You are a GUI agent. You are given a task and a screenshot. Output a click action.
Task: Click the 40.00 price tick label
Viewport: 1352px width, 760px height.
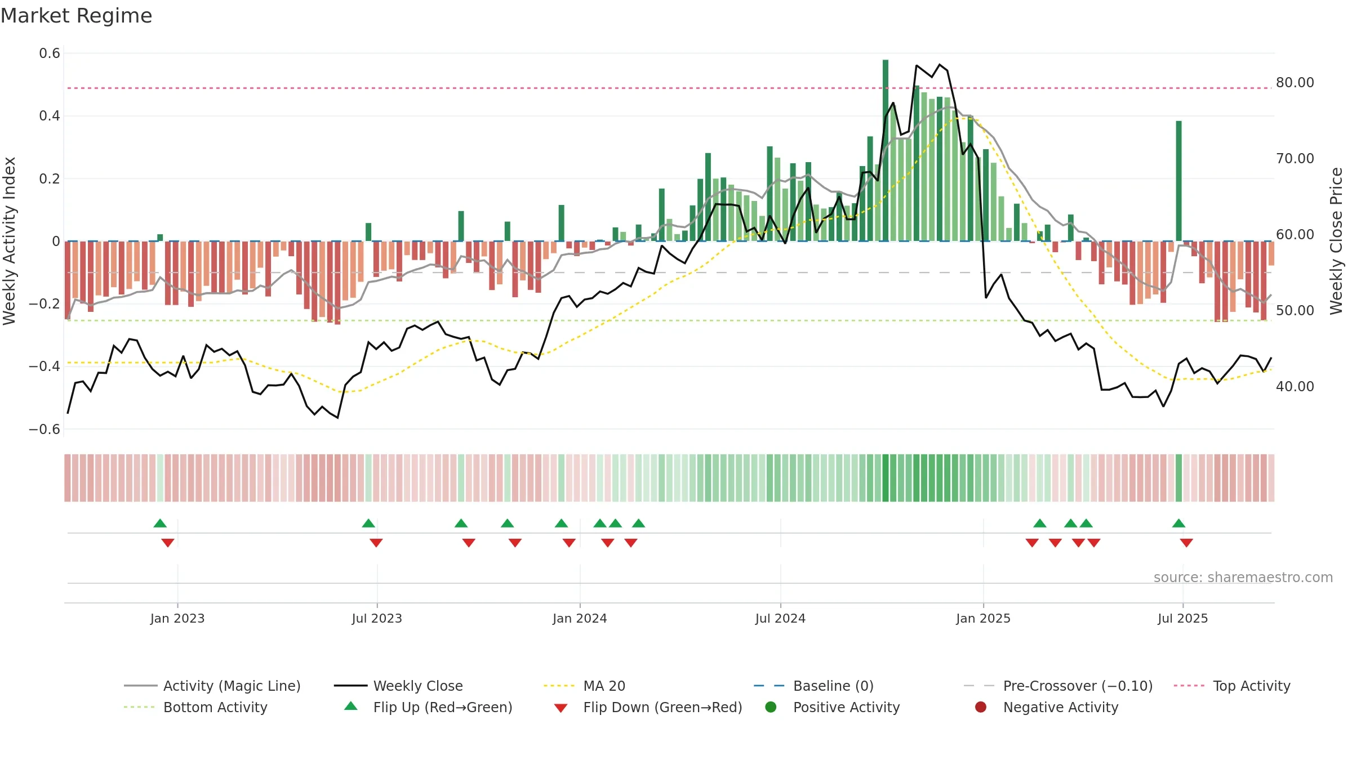(x=1295, y=387)
